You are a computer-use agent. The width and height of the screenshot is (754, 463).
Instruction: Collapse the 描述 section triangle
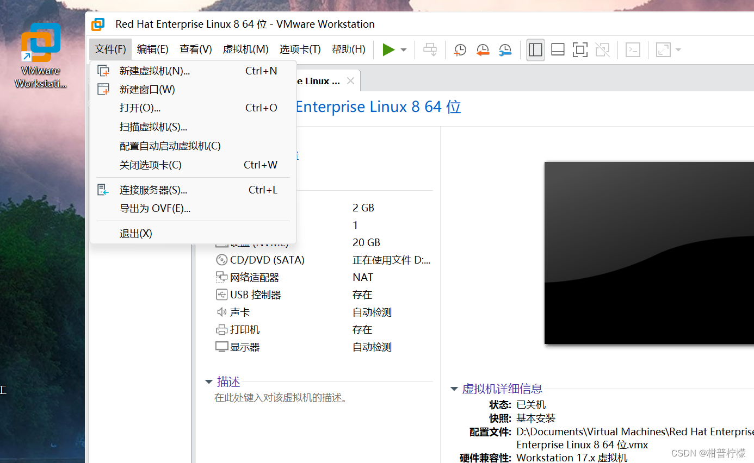(x=208, y=382)
